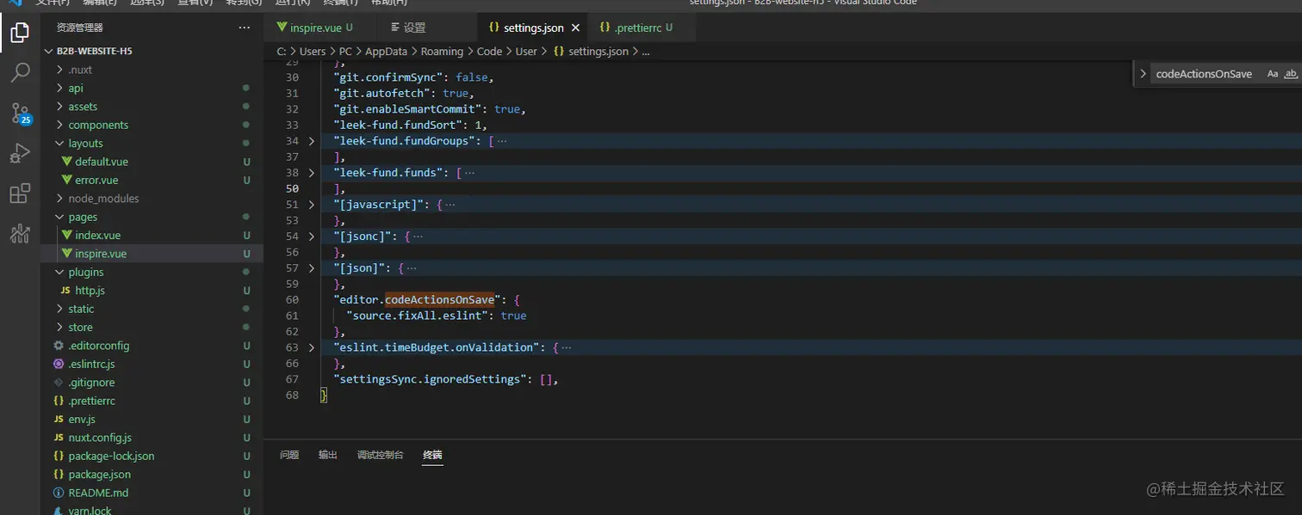Open the Explorer view in activity bar
The image size is (1302, 515).
pos(20,34)
